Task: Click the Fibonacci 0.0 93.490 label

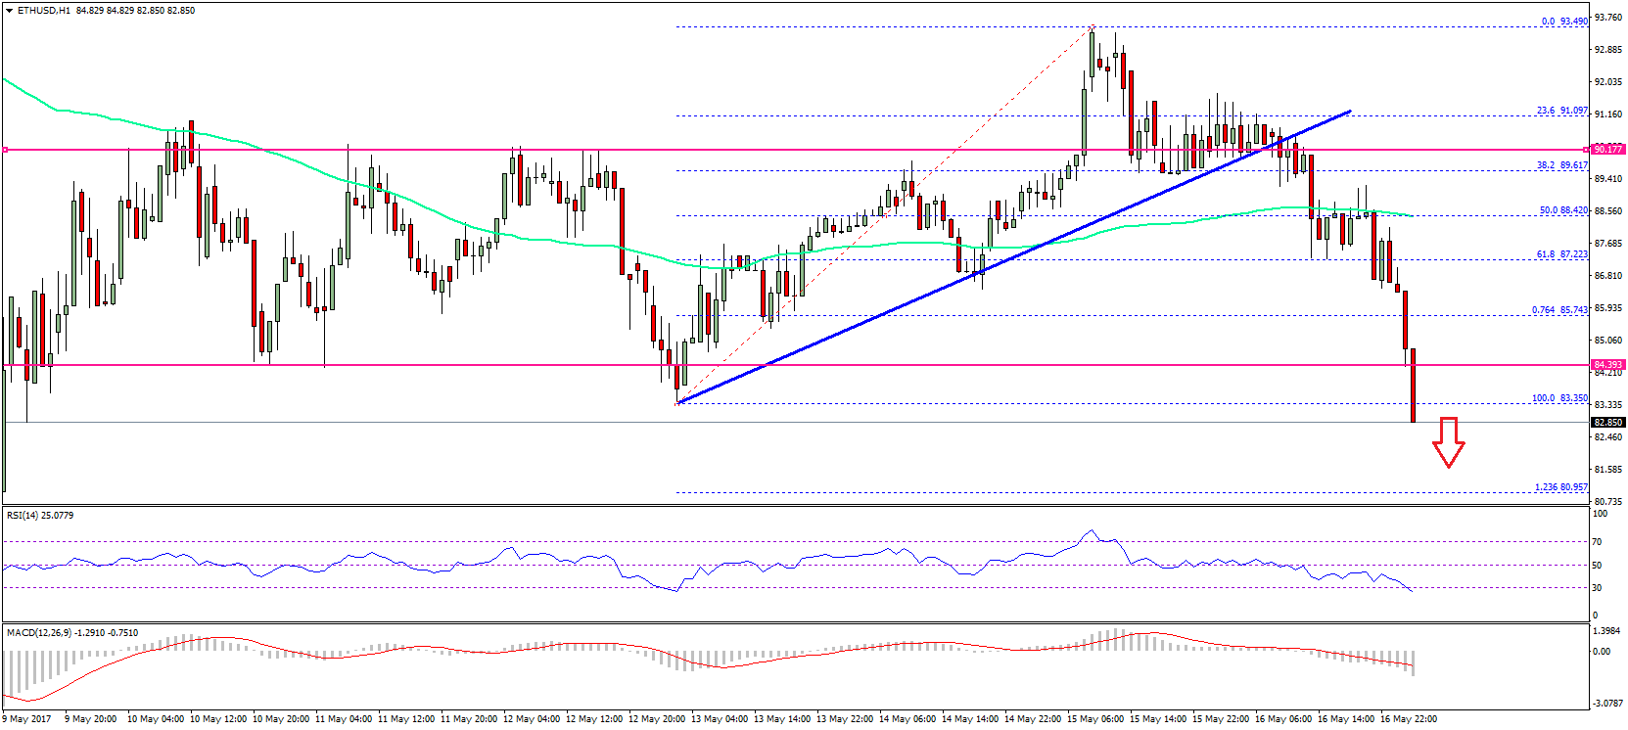Action: [x=1564, y=22]
